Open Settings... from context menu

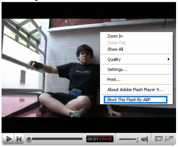136,69
